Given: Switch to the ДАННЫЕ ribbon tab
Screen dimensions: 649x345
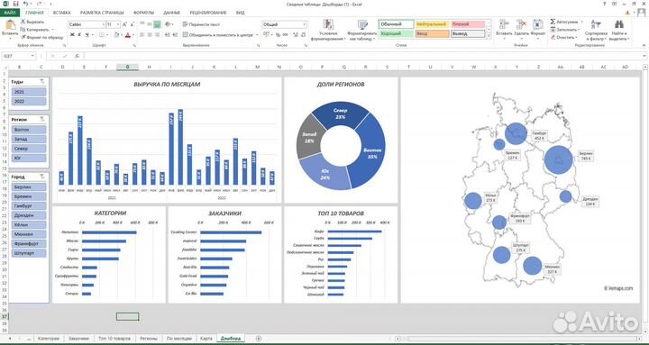Looking at the screenshot, I should click(x=171, y=13).
